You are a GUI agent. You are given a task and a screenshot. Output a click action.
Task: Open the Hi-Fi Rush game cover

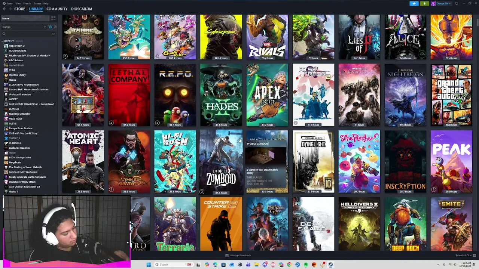(175, 161)
